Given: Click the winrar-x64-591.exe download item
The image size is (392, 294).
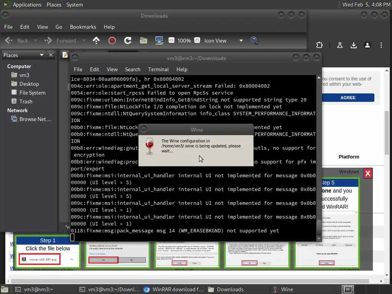Looking at the screenshot, I should pyautogui.click(x=40, y=260).
